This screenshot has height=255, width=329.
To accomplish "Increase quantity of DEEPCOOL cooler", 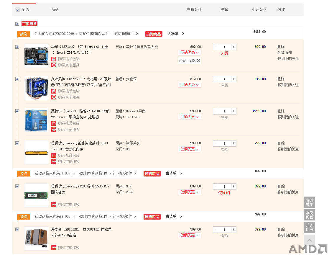I will (233, 79).
